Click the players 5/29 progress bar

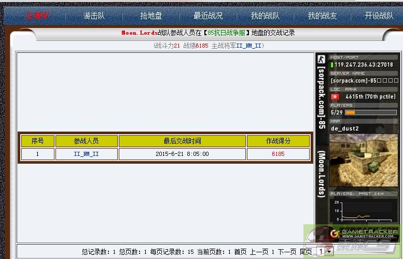tap(371, 112)
